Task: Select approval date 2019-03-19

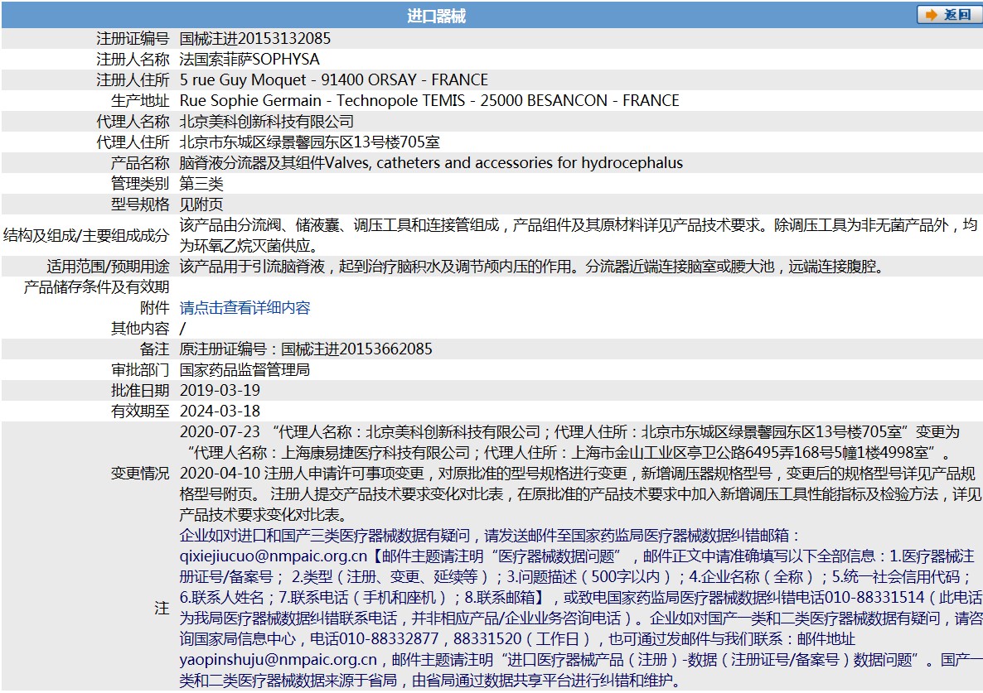Action: click(x=220, y=390)
